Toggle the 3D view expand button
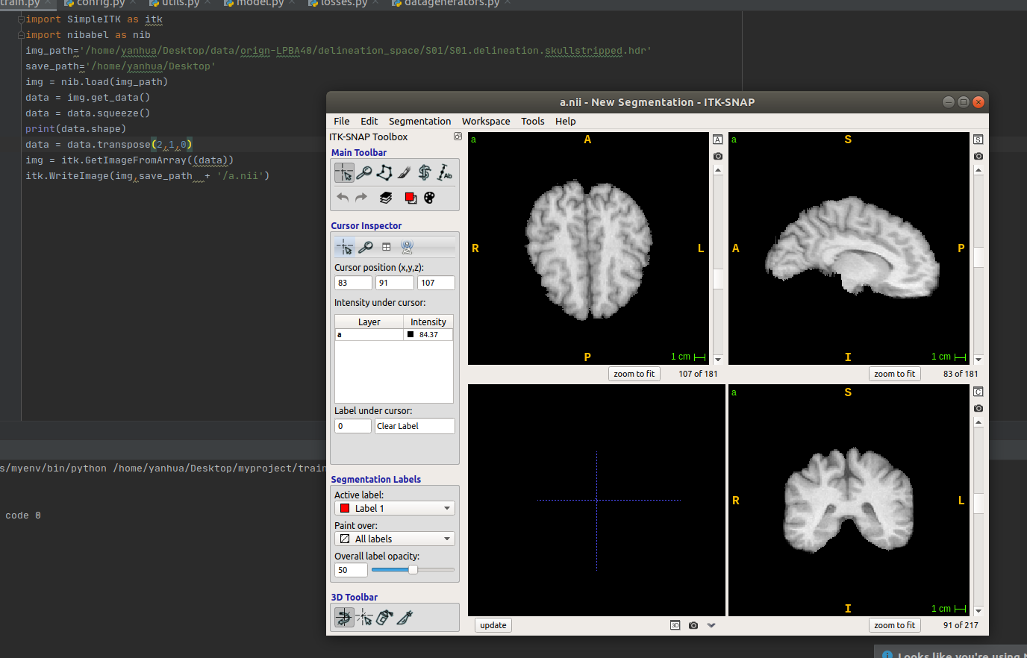 point(675,625)
